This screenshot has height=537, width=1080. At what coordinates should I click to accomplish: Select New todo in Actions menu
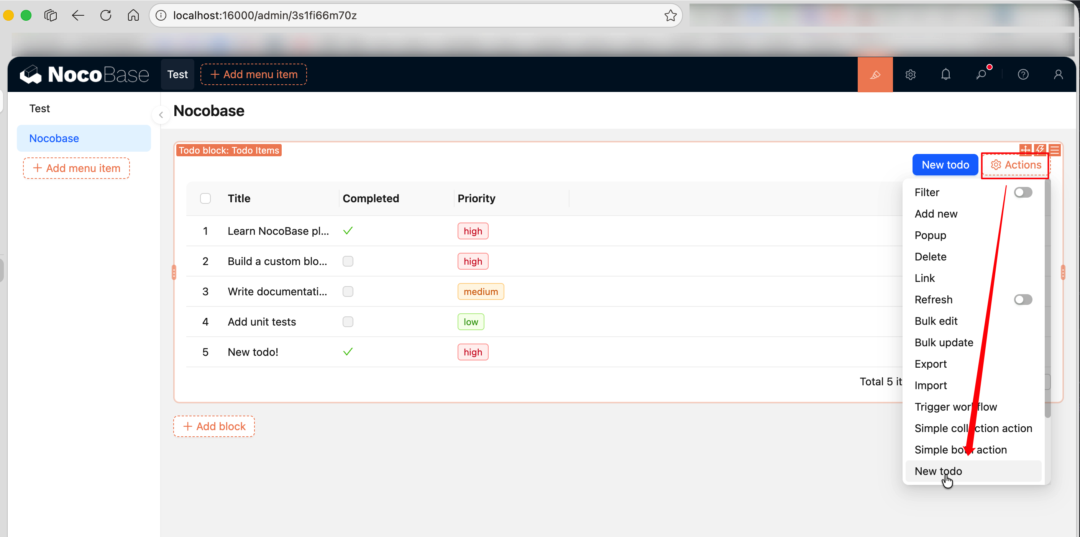[x=938, y=471]
